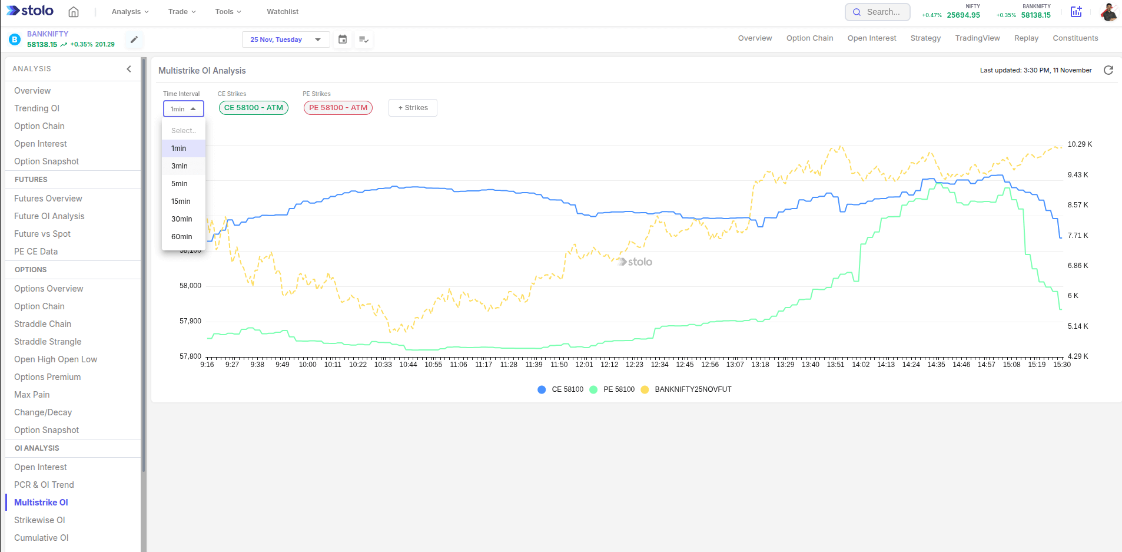1122x552 pixels.
Task: Switch to the Option Chain tab
Action: click(x=809, y=38)
